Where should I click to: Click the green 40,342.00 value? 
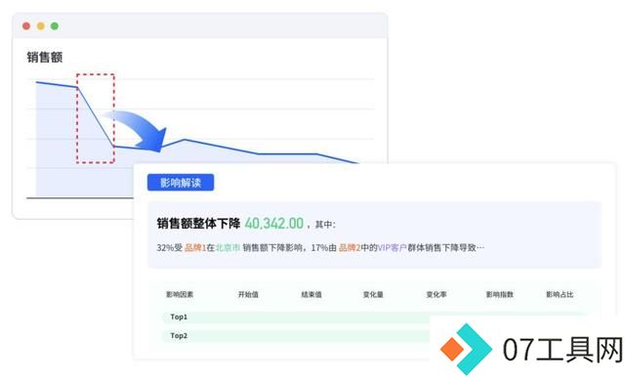[274, 224]
